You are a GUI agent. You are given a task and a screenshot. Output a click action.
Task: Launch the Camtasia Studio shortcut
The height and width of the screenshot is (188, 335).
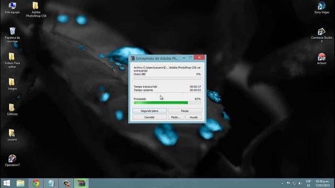321,35
